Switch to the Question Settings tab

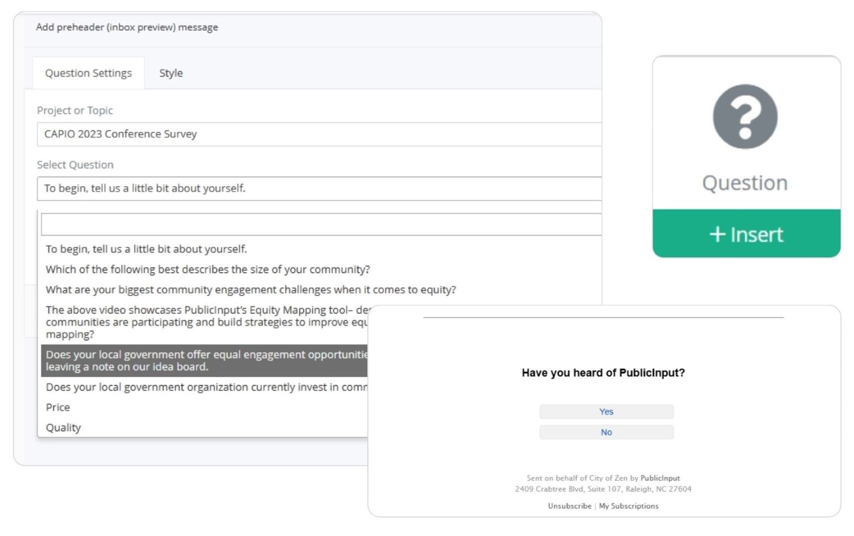[89, 73]
